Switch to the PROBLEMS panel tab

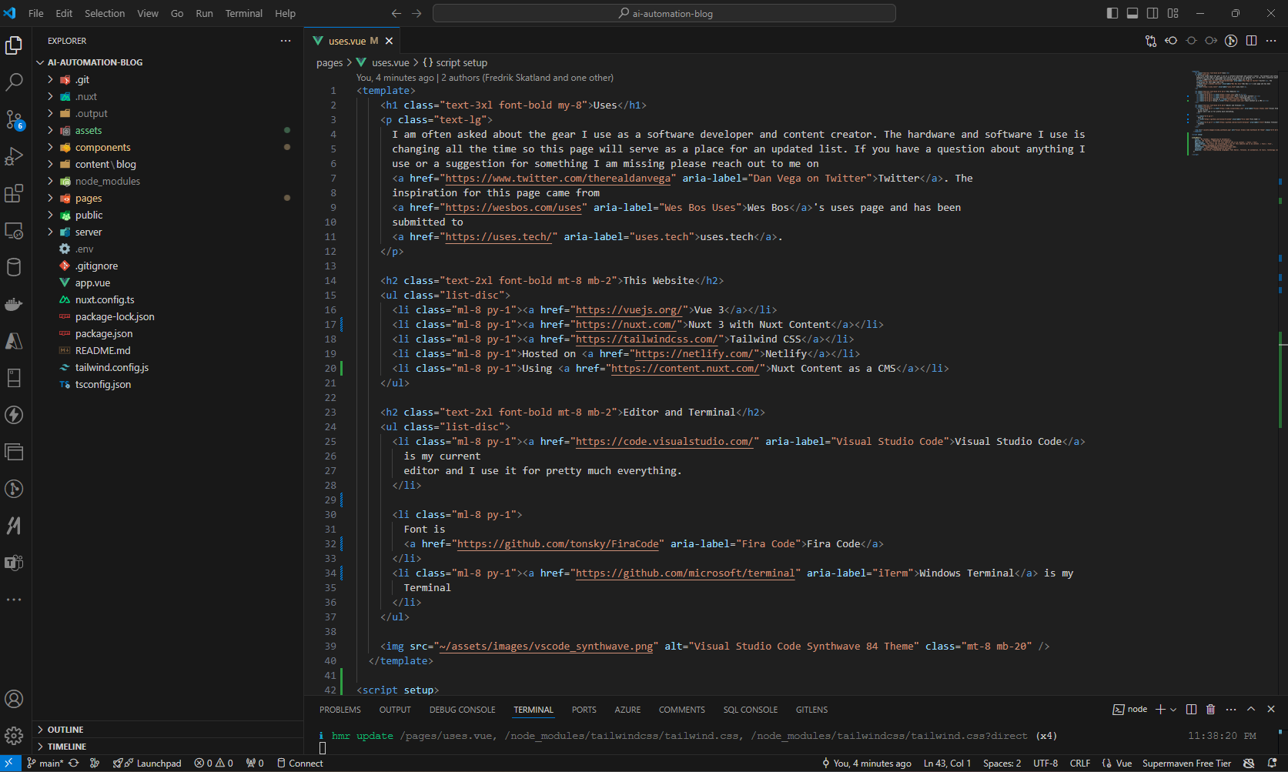click(340, 710)
